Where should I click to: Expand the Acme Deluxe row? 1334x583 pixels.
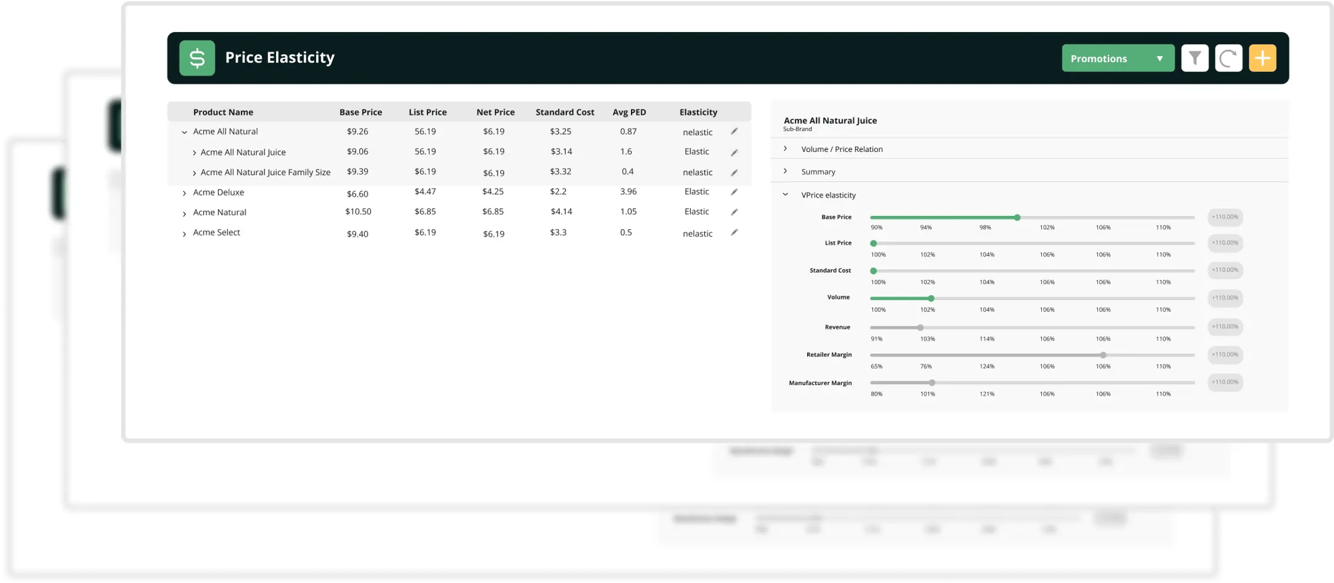click(x=184, y=193)
